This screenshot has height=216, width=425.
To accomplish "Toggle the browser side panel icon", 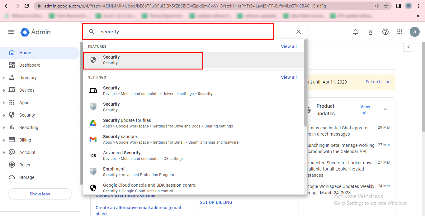I will point(398,6).
